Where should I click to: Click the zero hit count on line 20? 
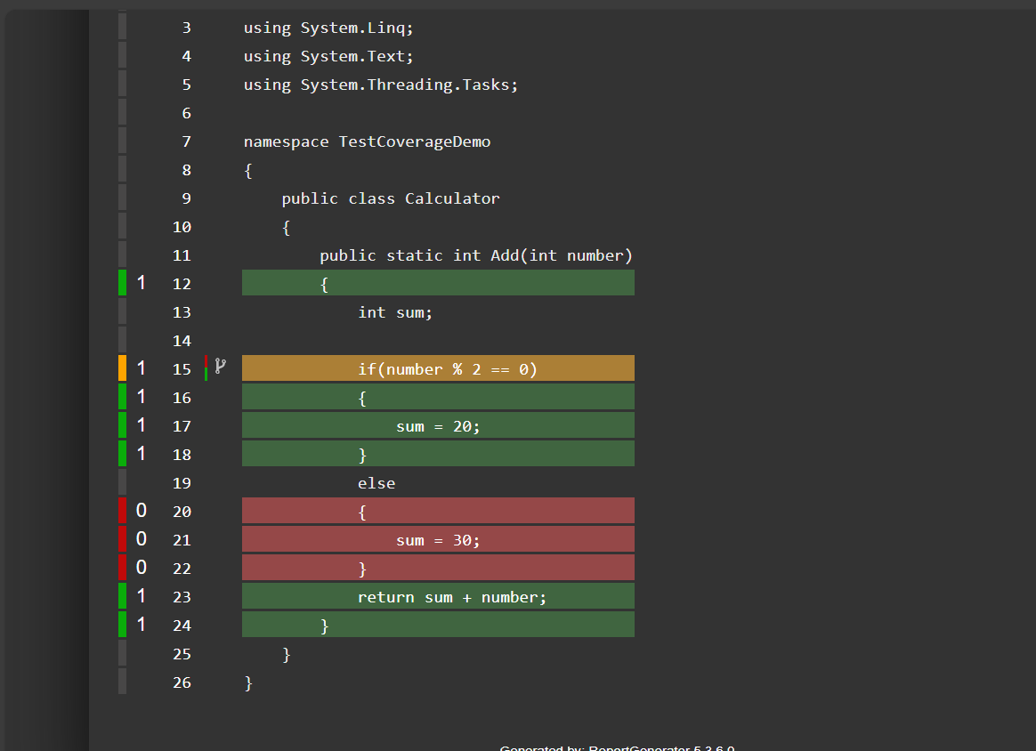click(x=142, y=511)
